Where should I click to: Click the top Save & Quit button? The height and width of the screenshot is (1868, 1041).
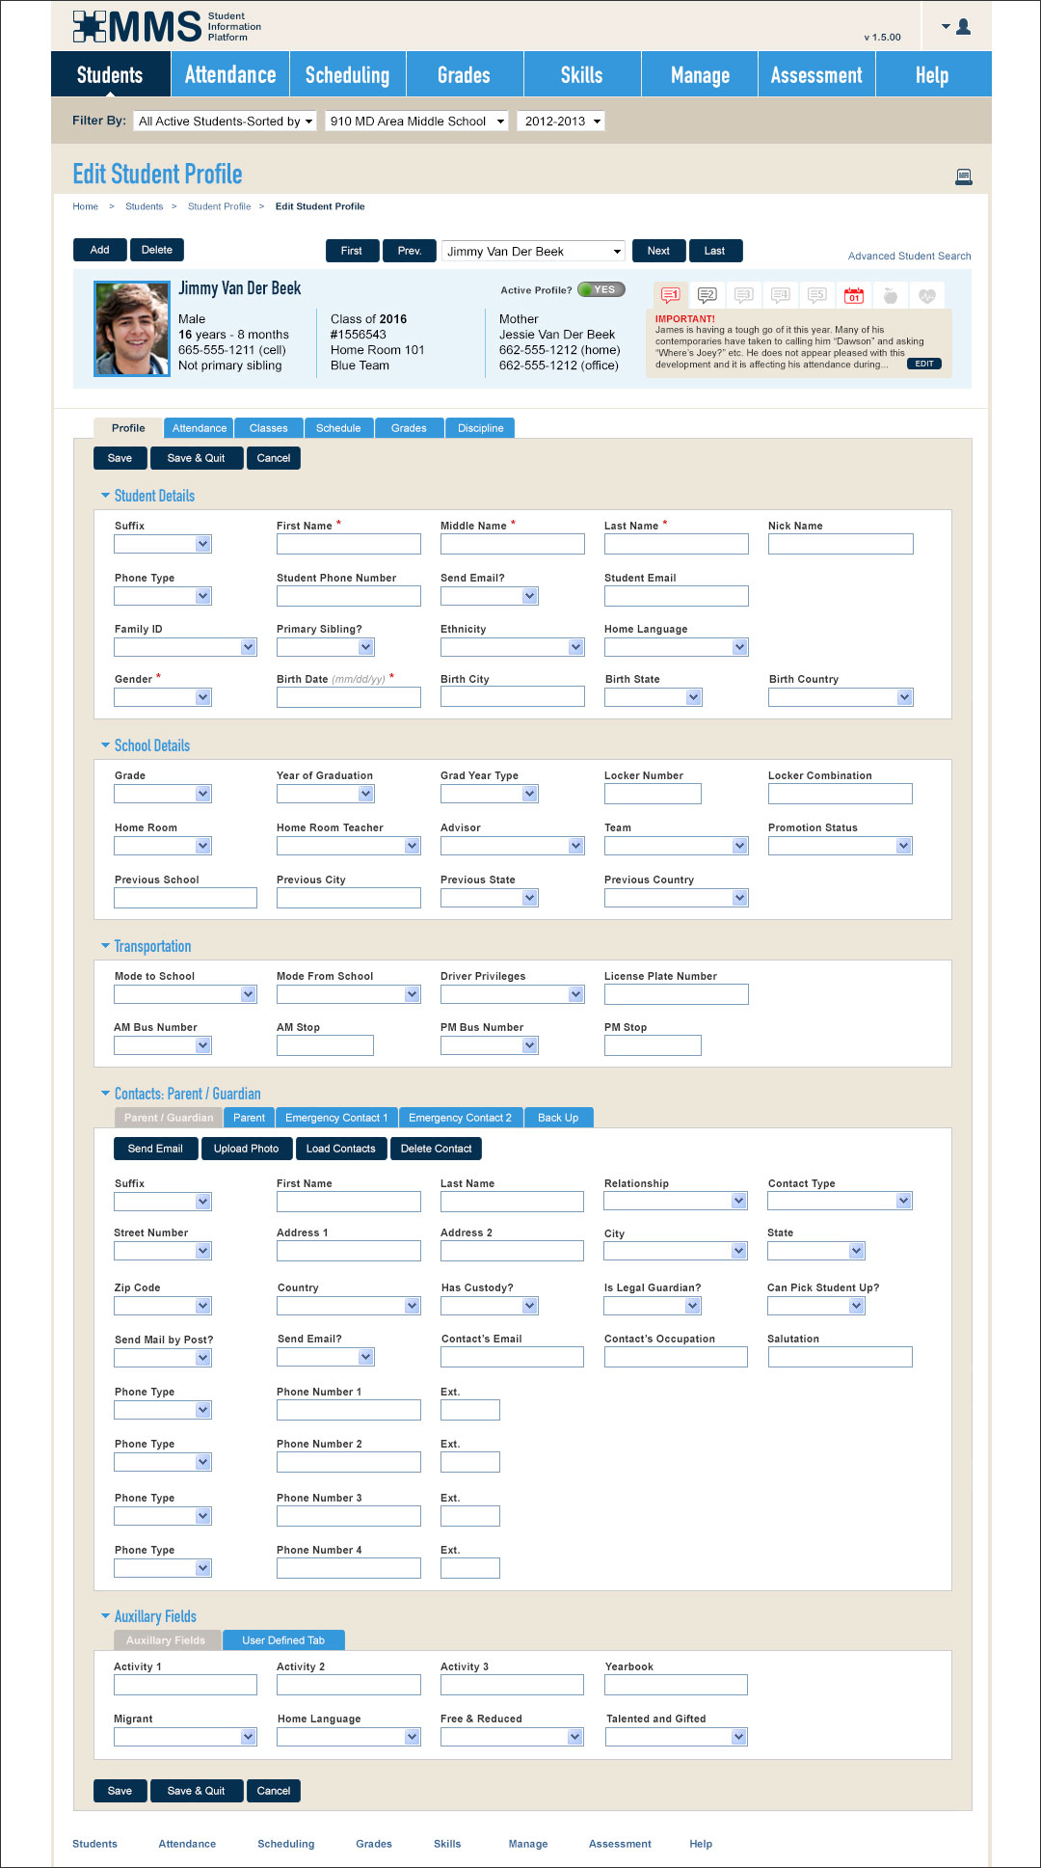tap(196, 458)
